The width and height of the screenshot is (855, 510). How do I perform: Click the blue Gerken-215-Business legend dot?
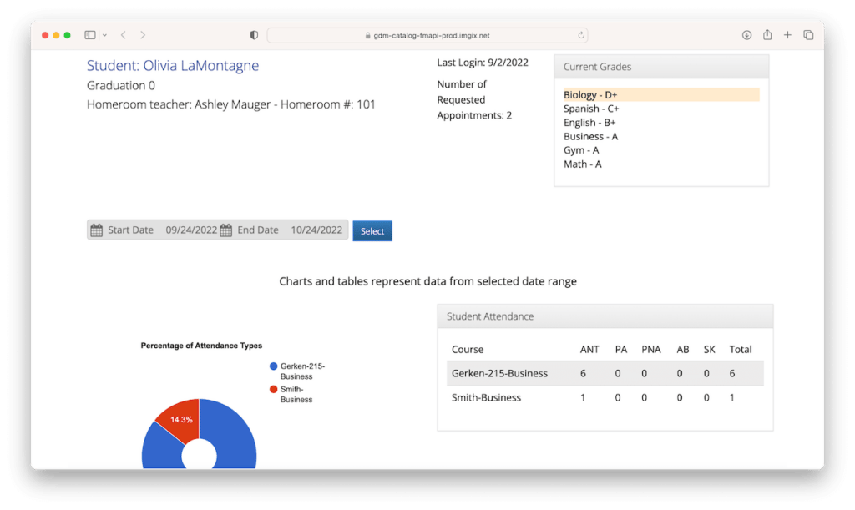(274, 366)
